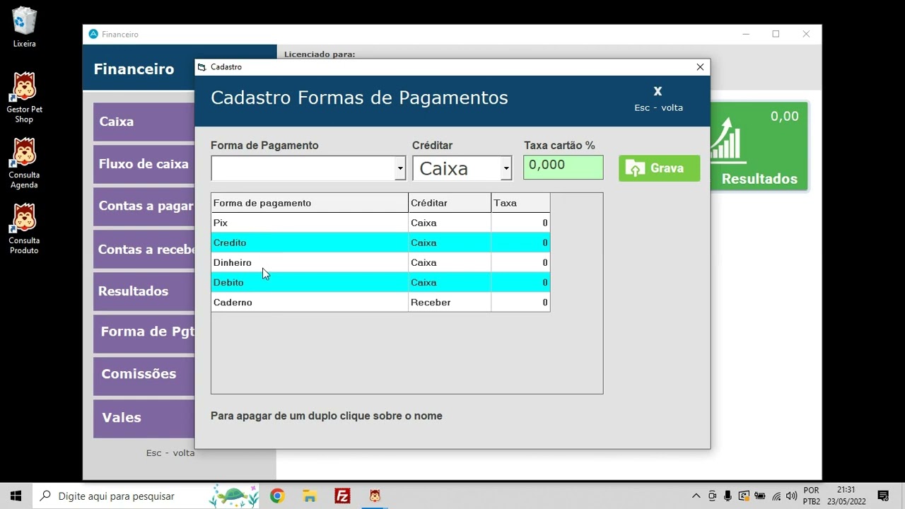Show hidden system tray icons
This screenshot has width=905, height=509.
(696, 496)
